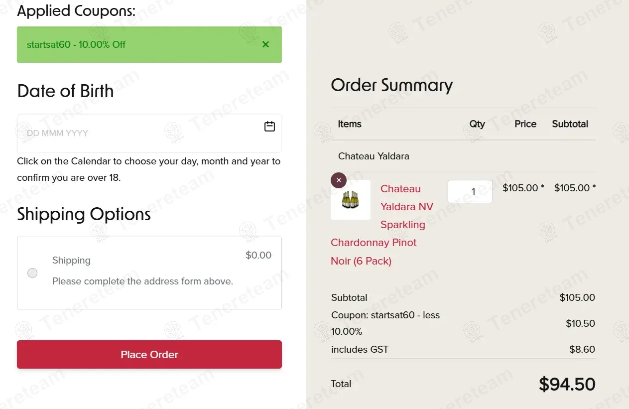
Task: Open the wine six-pack product thumbnail
Action: tap(351, 200)
